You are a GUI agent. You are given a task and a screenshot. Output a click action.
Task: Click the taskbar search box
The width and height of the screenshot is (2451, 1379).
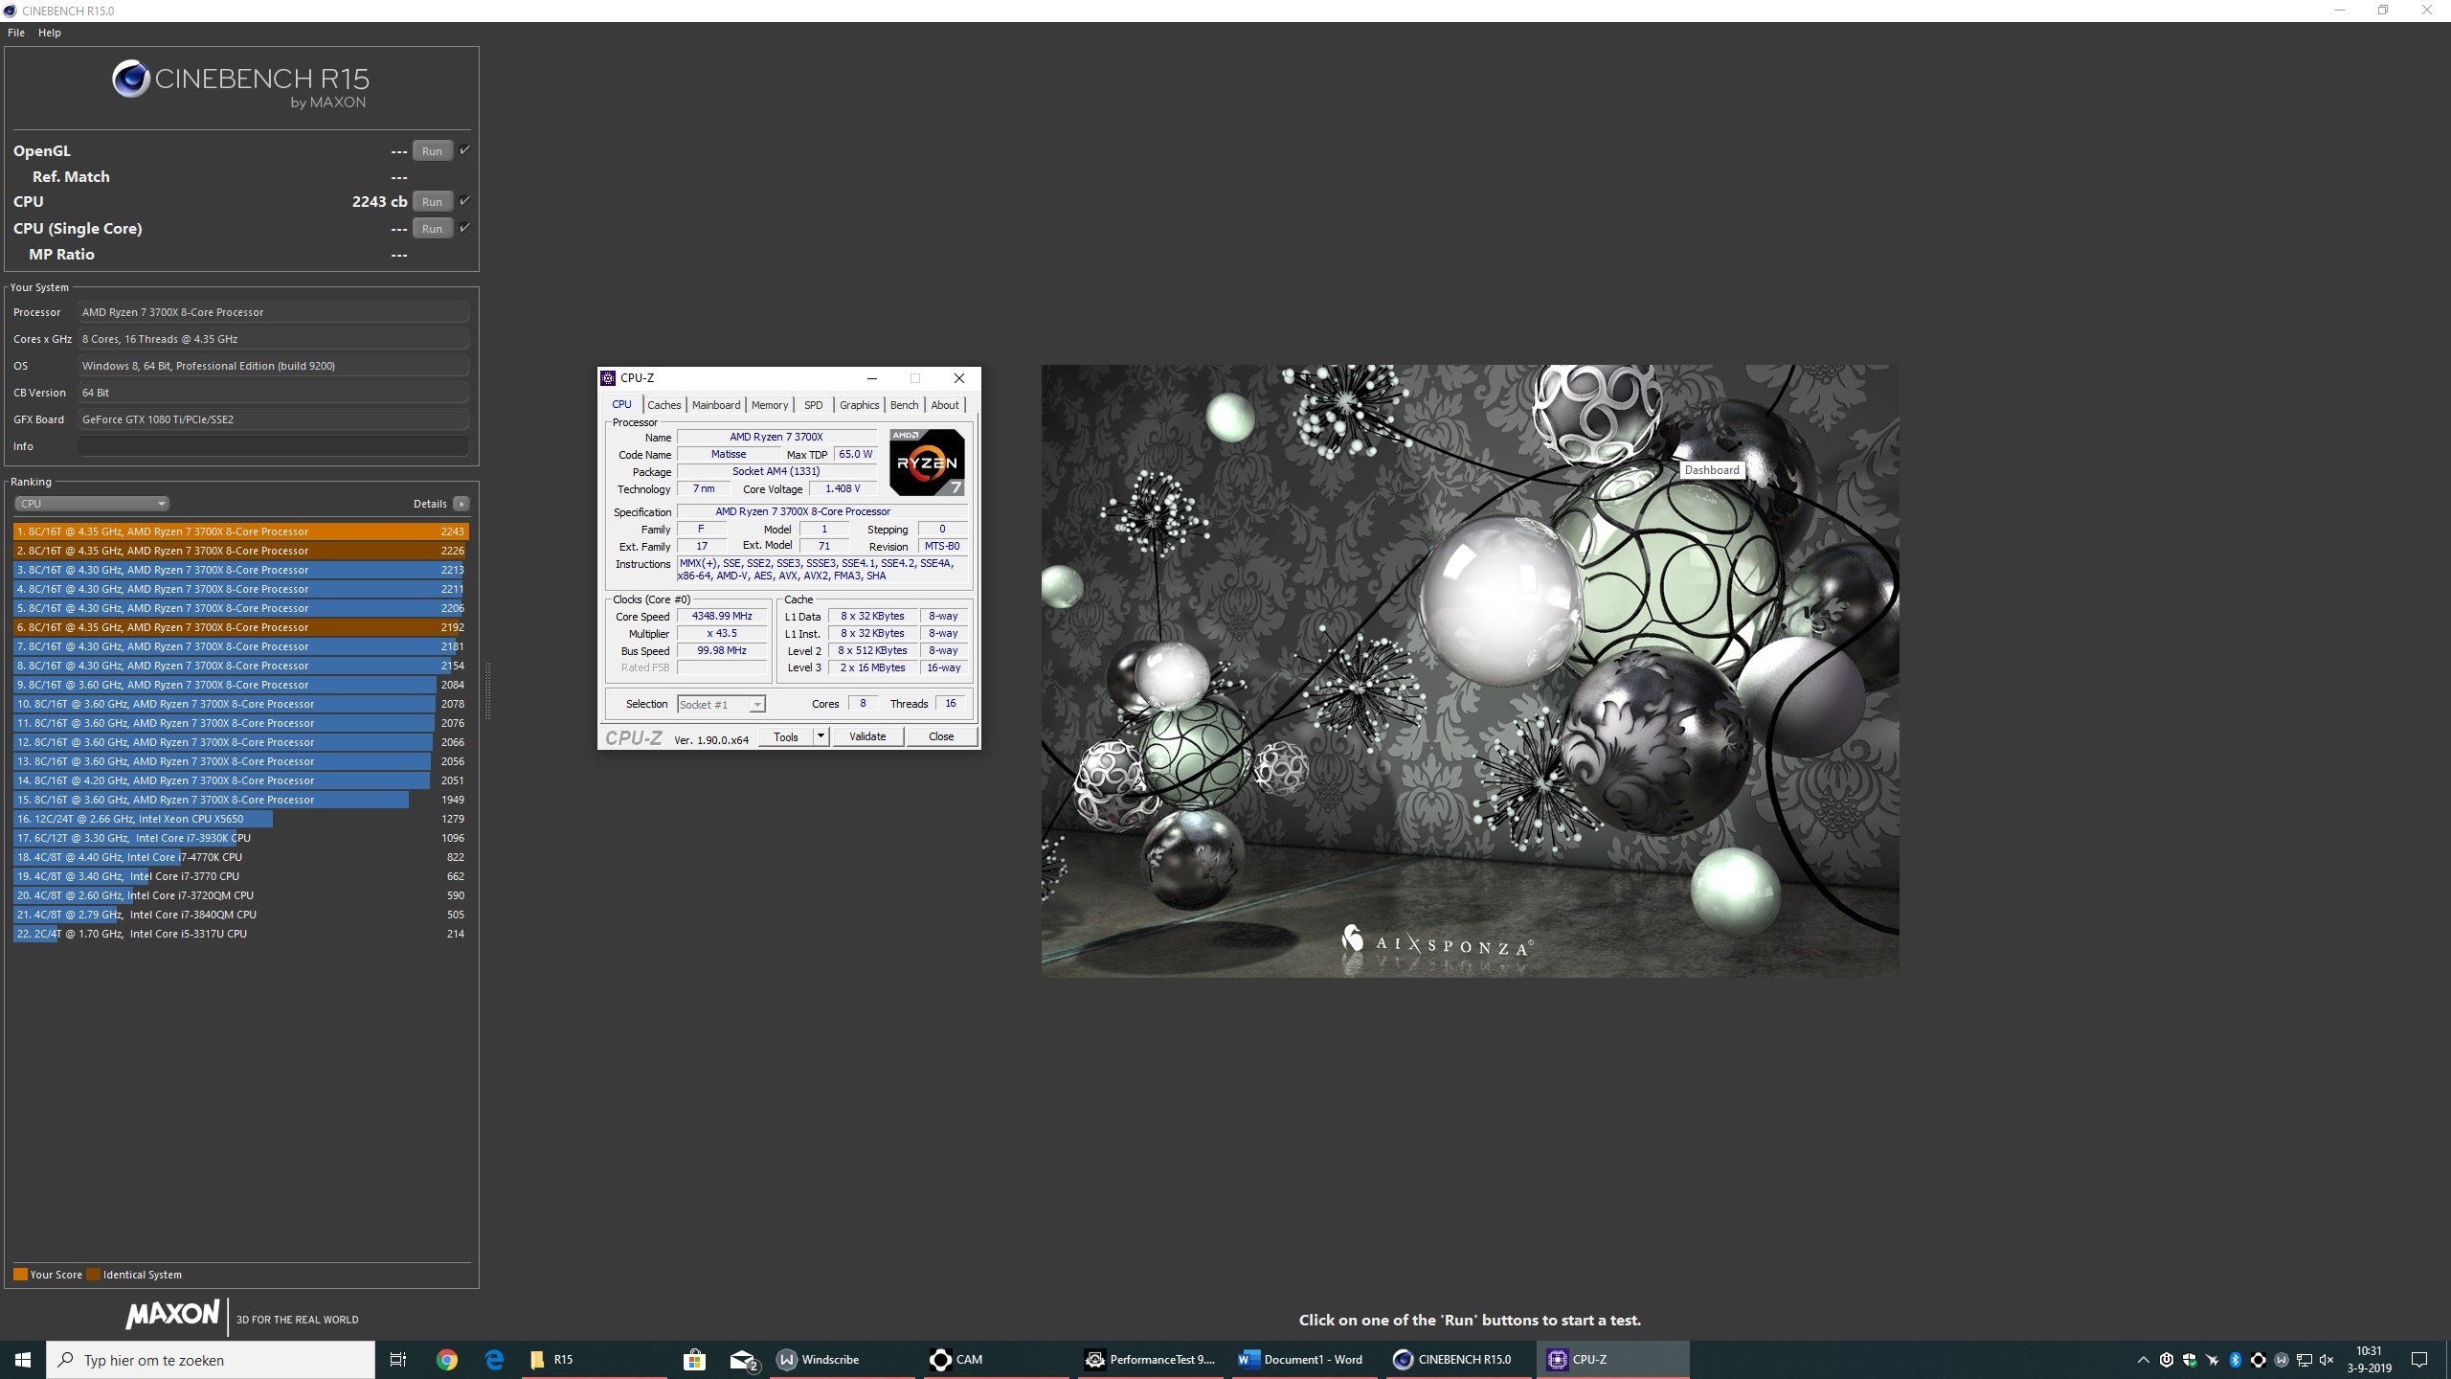[211, 1360]
